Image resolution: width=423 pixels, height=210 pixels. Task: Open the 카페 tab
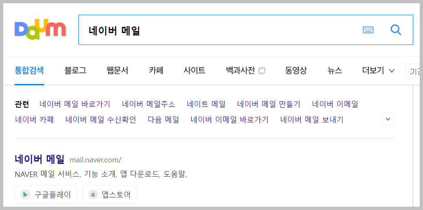coord(156,71)
